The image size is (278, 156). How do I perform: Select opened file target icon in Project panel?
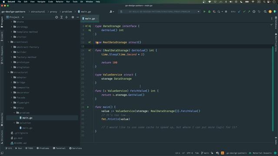click(56, 17)
